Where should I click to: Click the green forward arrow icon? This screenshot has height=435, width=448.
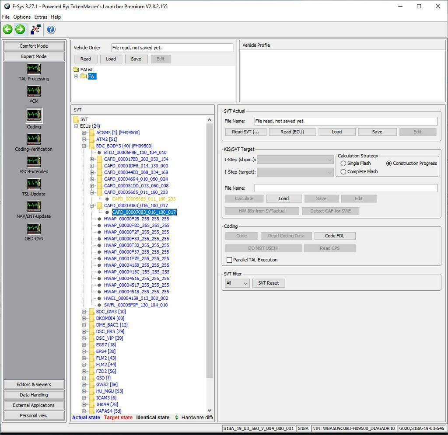[20, 29]
